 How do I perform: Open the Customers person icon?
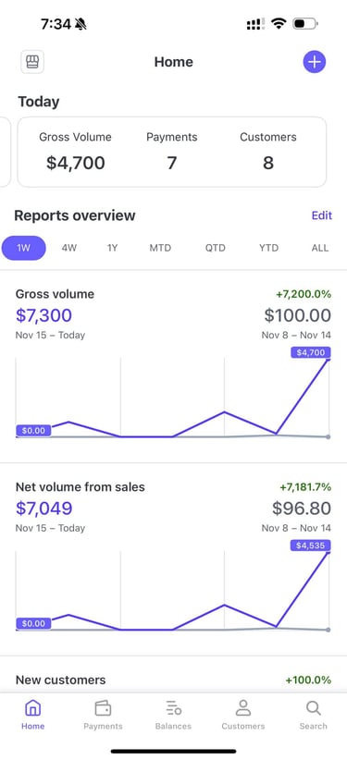242,708
